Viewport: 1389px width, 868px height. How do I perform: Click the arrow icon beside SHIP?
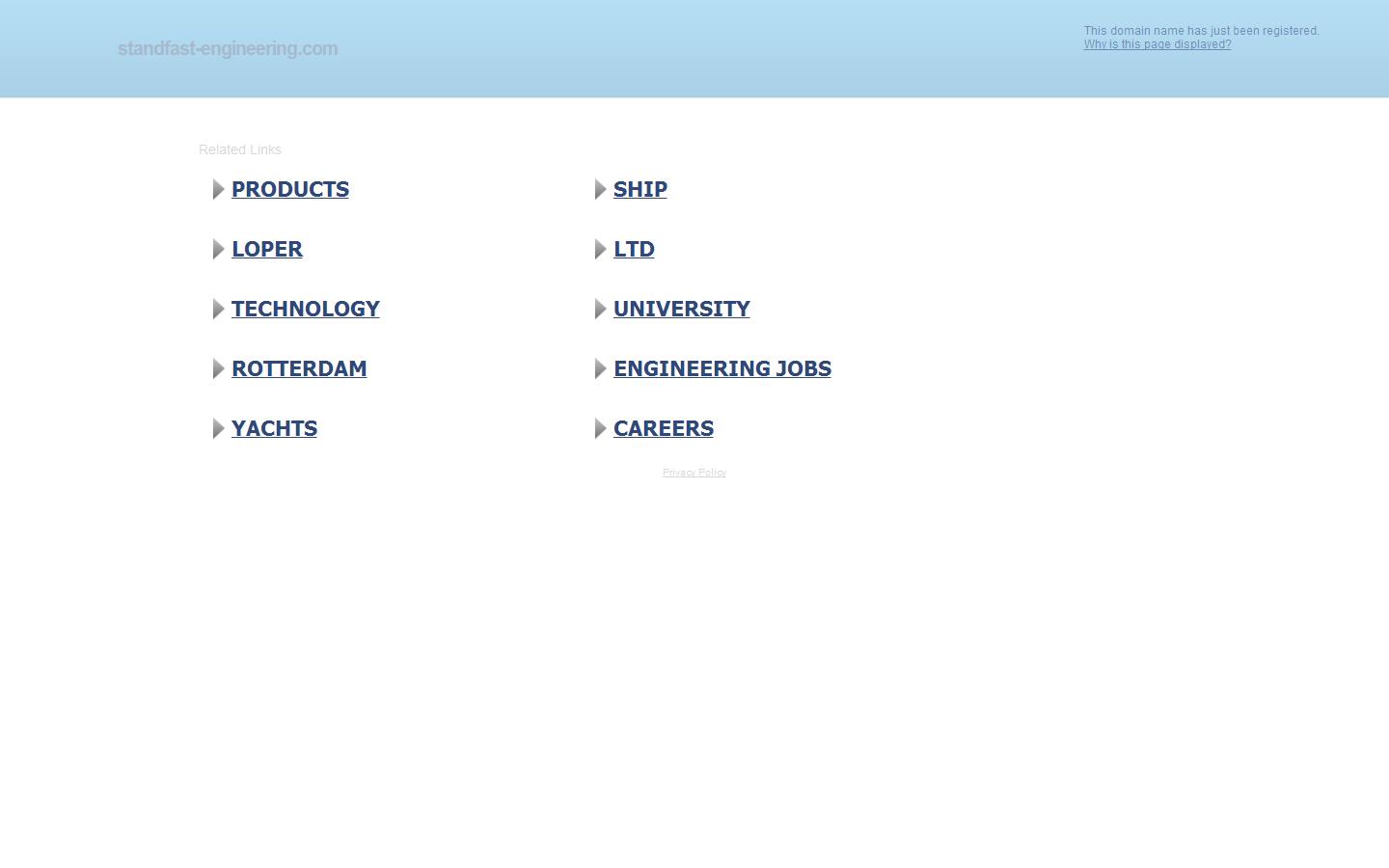coord(599,189)
